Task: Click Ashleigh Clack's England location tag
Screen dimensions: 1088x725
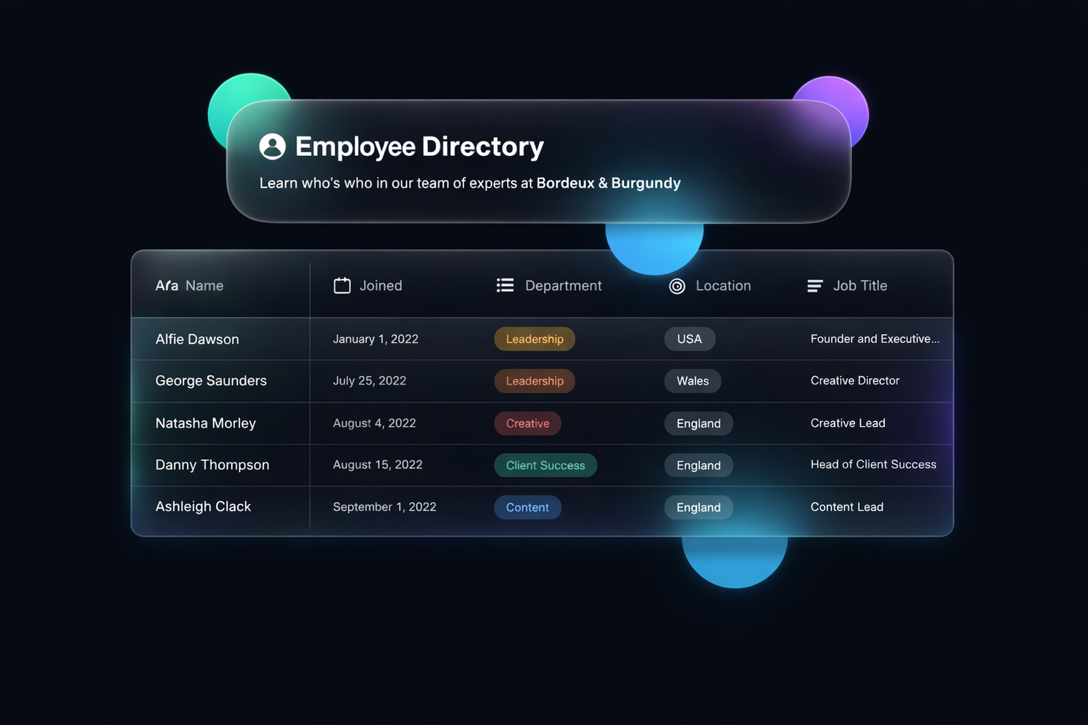Action: point(698,507)
